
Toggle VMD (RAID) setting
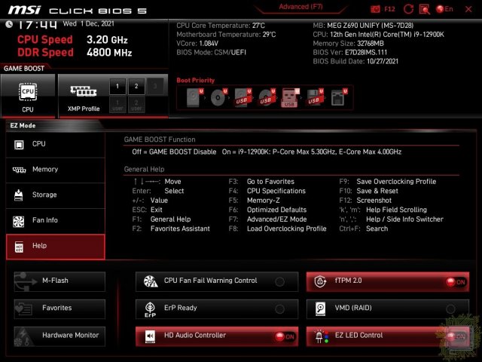click(x=450, y=309)
